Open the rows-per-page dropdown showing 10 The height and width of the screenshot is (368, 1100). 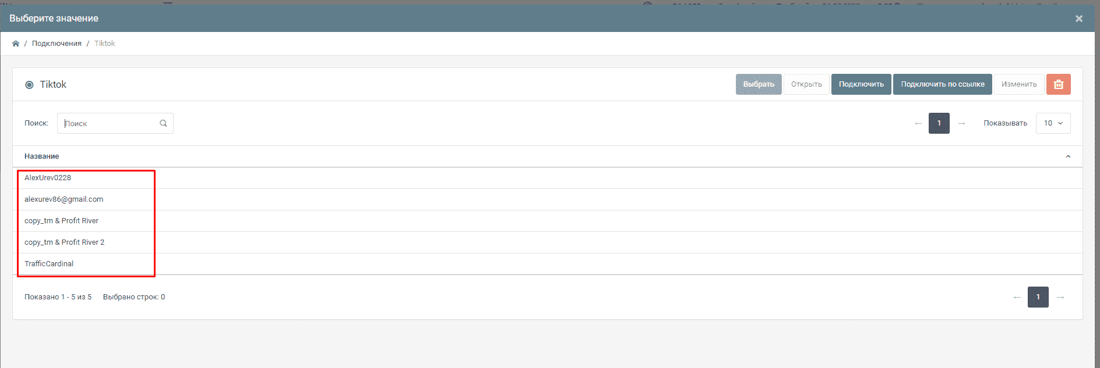coord(1053,123)
